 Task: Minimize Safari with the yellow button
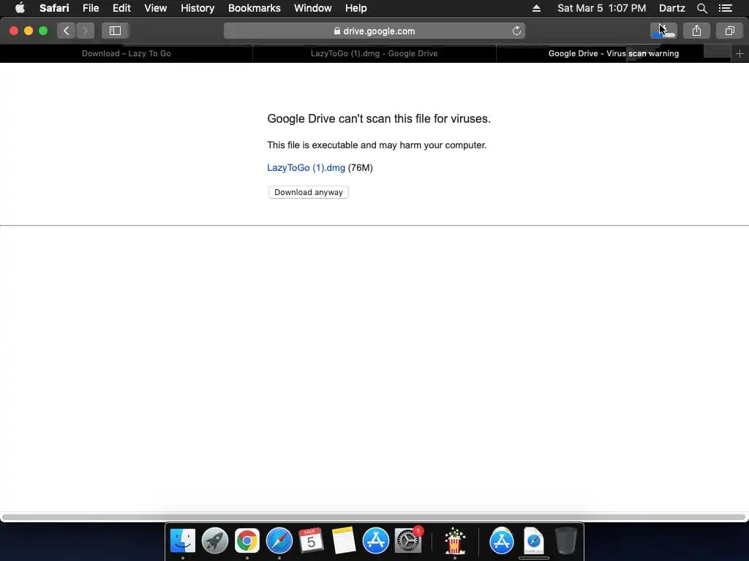tap(29, 31)
